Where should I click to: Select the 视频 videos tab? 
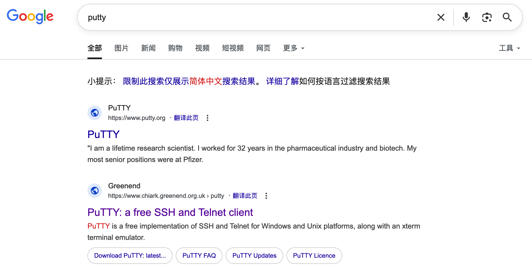[202, 48]
